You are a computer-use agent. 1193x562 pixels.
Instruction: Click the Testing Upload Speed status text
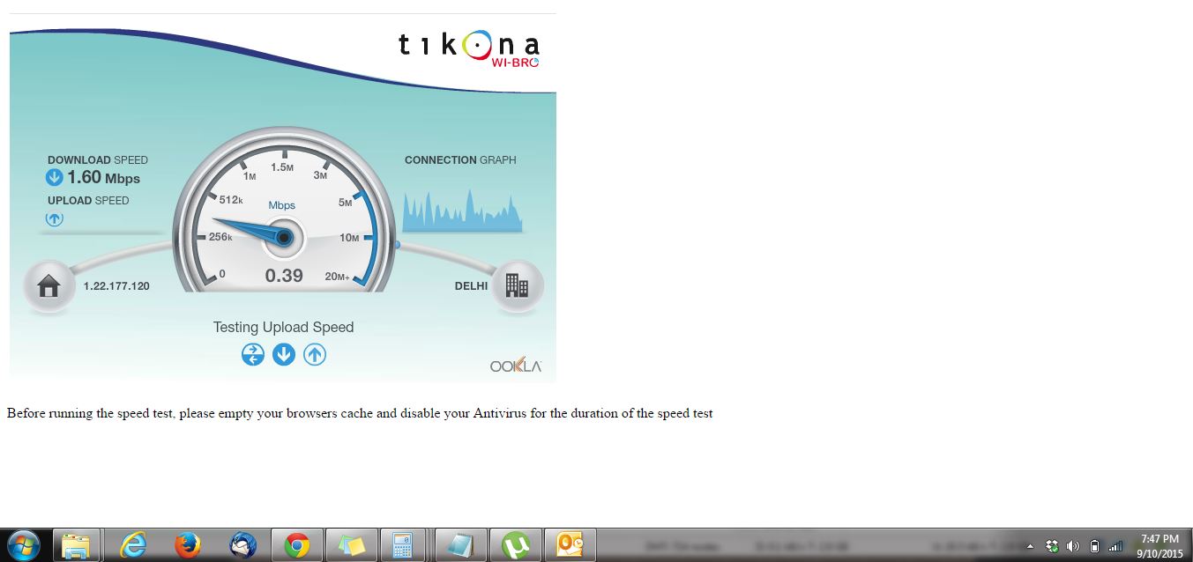click(x=283, y=328)
